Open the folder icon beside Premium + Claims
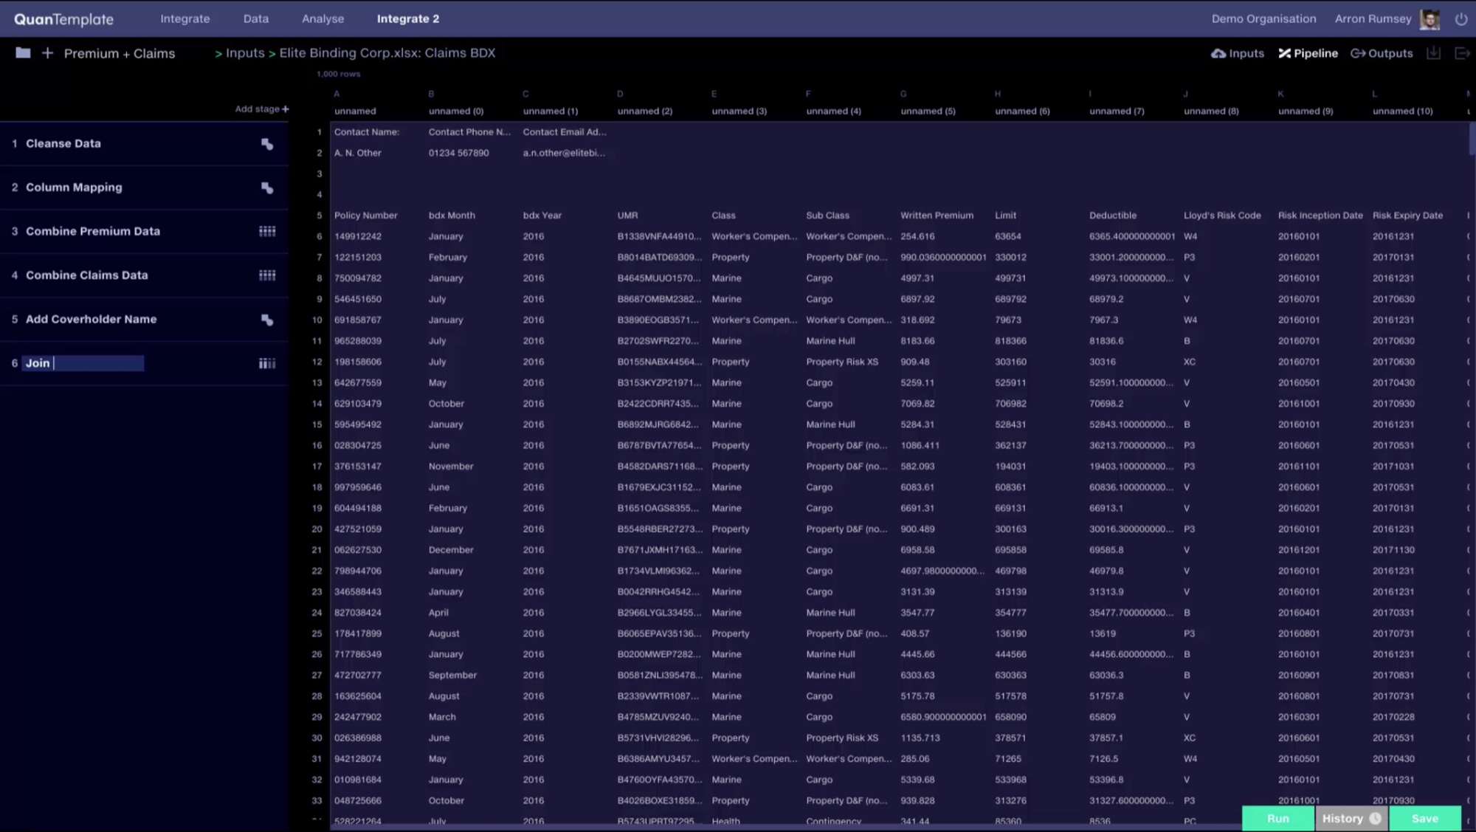The height and width of the screenshot is (832, 1476). click(x=23, y=53)
